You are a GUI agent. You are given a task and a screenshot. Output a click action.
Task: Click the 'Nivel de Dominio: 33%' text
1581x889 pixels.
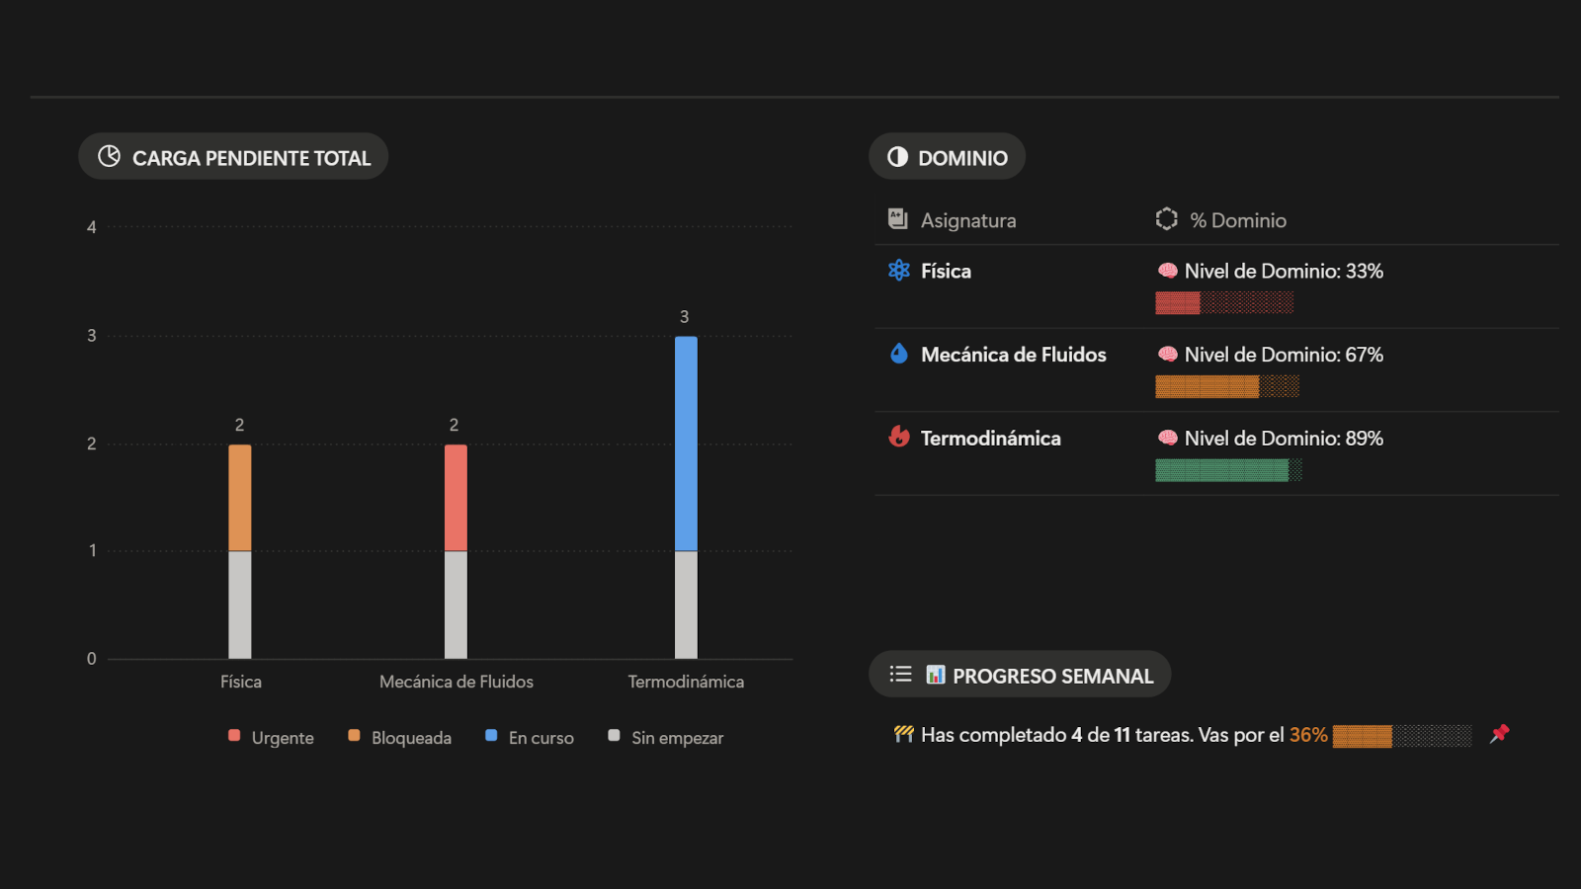click(1284, 271)
